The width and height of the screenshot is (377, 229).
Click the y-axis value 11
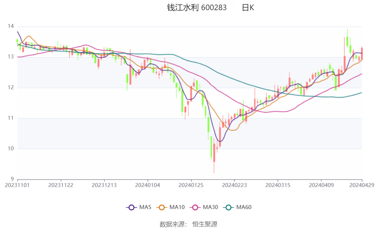11,118
